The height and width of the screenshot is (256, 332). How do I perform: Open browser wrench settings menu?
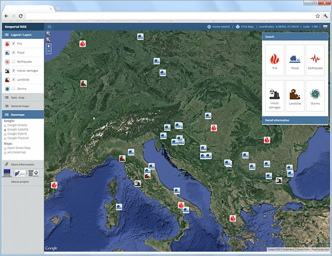326,16
